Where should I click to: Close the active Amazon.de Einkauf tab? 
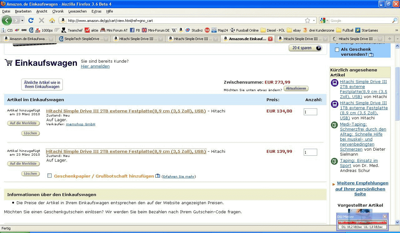coord(270,39)
